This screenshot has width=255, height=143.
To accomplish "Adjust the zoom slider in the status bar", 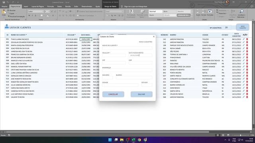I will click(241, 135).
